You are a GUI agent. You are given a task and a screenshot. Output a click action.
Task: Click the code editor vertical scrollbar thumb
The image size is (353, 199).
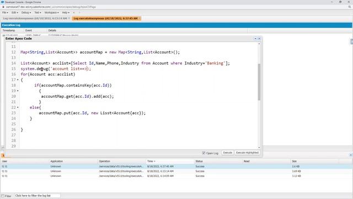[259, 82]
